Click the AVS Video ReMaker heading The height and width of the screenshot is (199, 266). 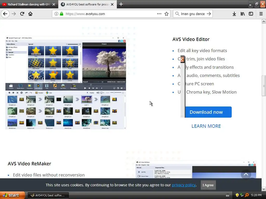(x=29, y=164)
